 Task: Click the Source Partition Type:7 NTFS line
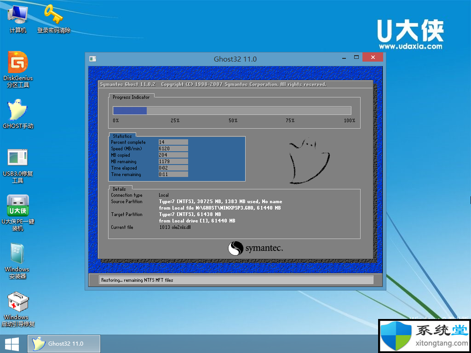tap(220, 201)
